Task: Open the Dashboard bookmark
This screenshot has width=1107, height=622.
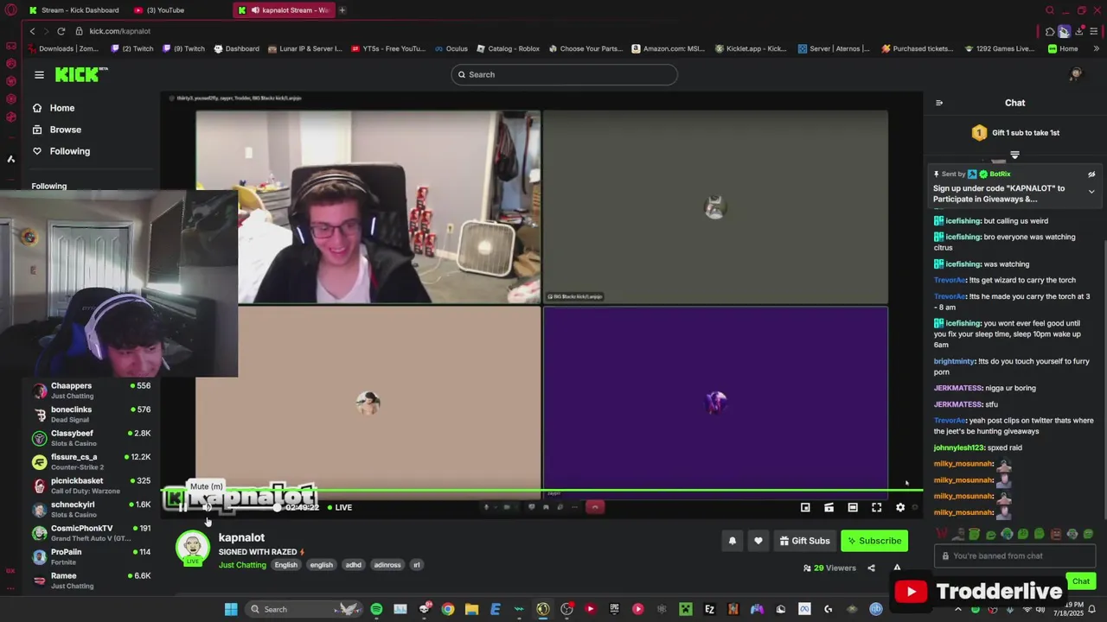Action: (236, 48)
